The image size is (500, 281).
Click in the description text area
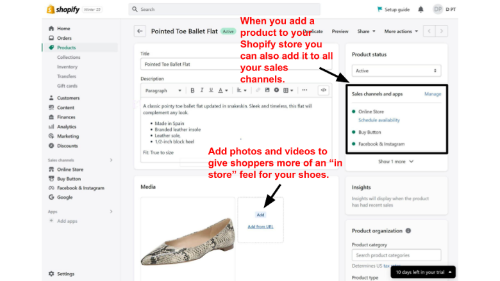(x=236, y=130)
